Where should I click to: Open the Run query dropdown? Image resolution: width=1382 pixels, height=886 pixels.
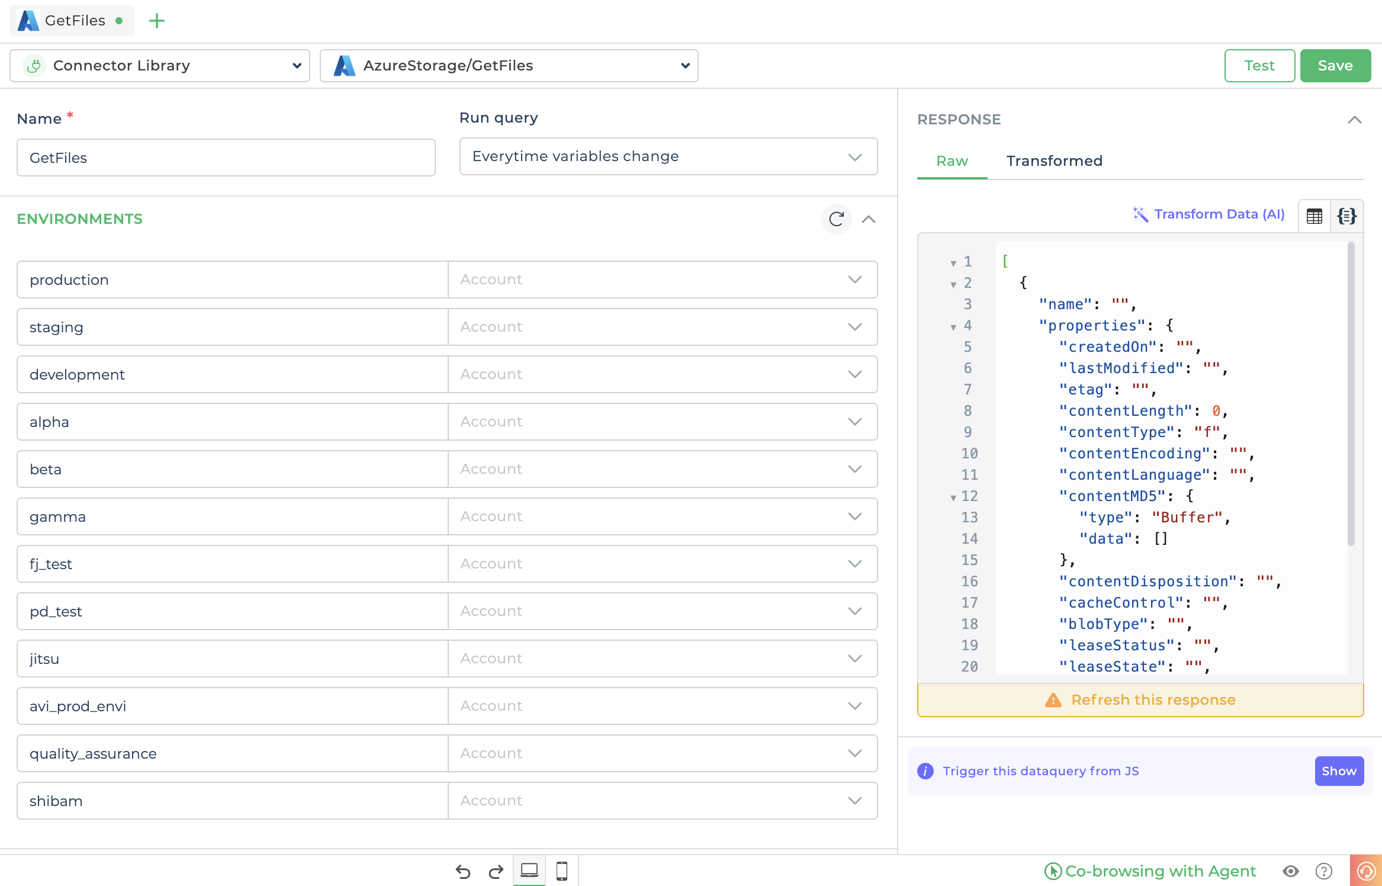(x=668, y=156)
